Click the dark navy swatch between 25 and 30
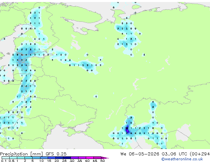Screen dimensions: 210x162 click(67, 158)
